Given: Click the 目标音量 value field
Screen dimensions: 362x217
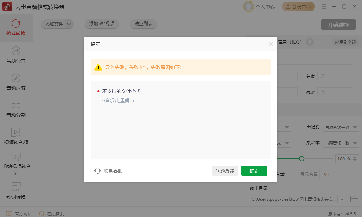Looking at the screenshot, I should coord(326,174).
